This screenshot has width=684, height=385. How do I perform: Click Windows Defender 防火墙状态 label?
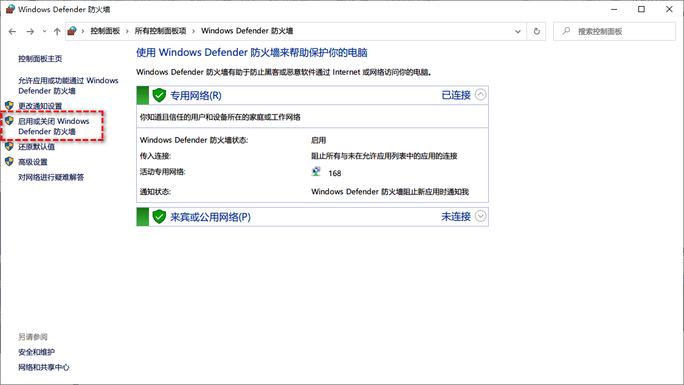[x=194, y=140]
